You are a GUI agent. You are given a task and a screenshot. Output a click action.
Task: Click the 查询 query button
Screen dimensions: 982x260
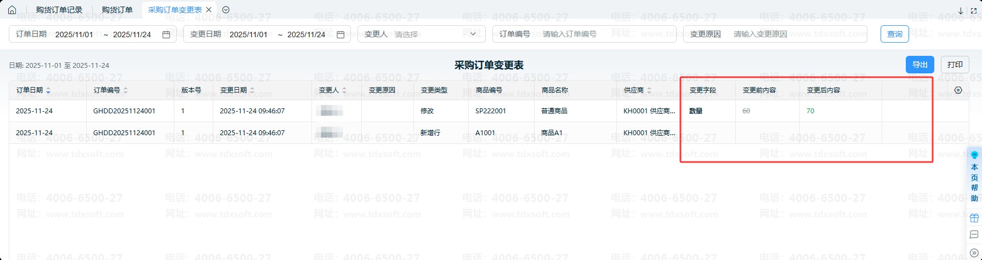[895, 34]
